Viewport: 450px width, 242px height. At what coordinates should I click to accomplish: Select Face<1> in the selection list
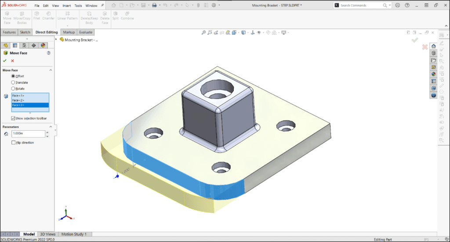coord(30,95)
